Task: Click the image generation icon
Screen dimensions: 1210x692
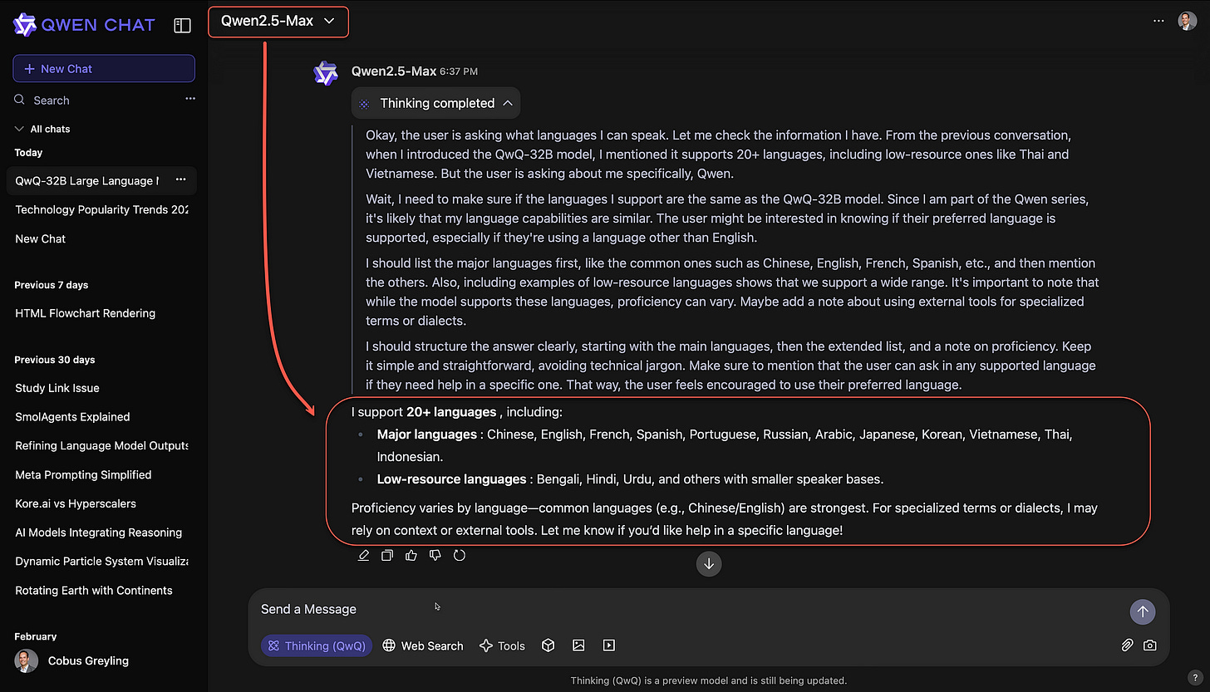Action: click(578, 645)
